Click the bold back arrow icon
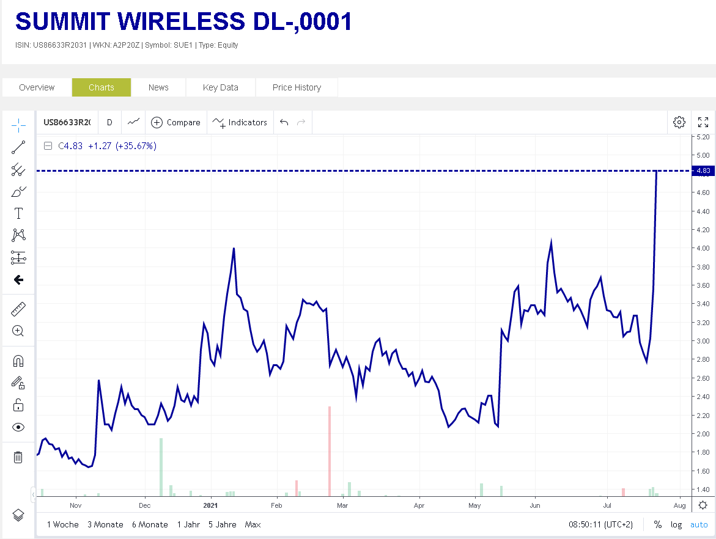716x539 pixels. tap(18, 280)
